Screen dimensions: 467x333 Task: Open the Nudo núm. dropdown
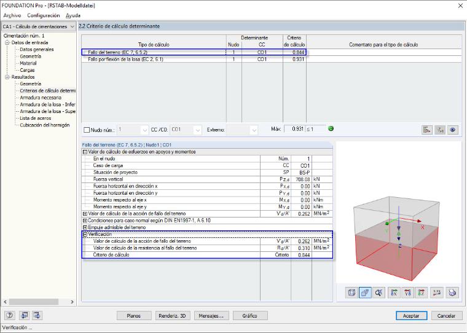144,130
